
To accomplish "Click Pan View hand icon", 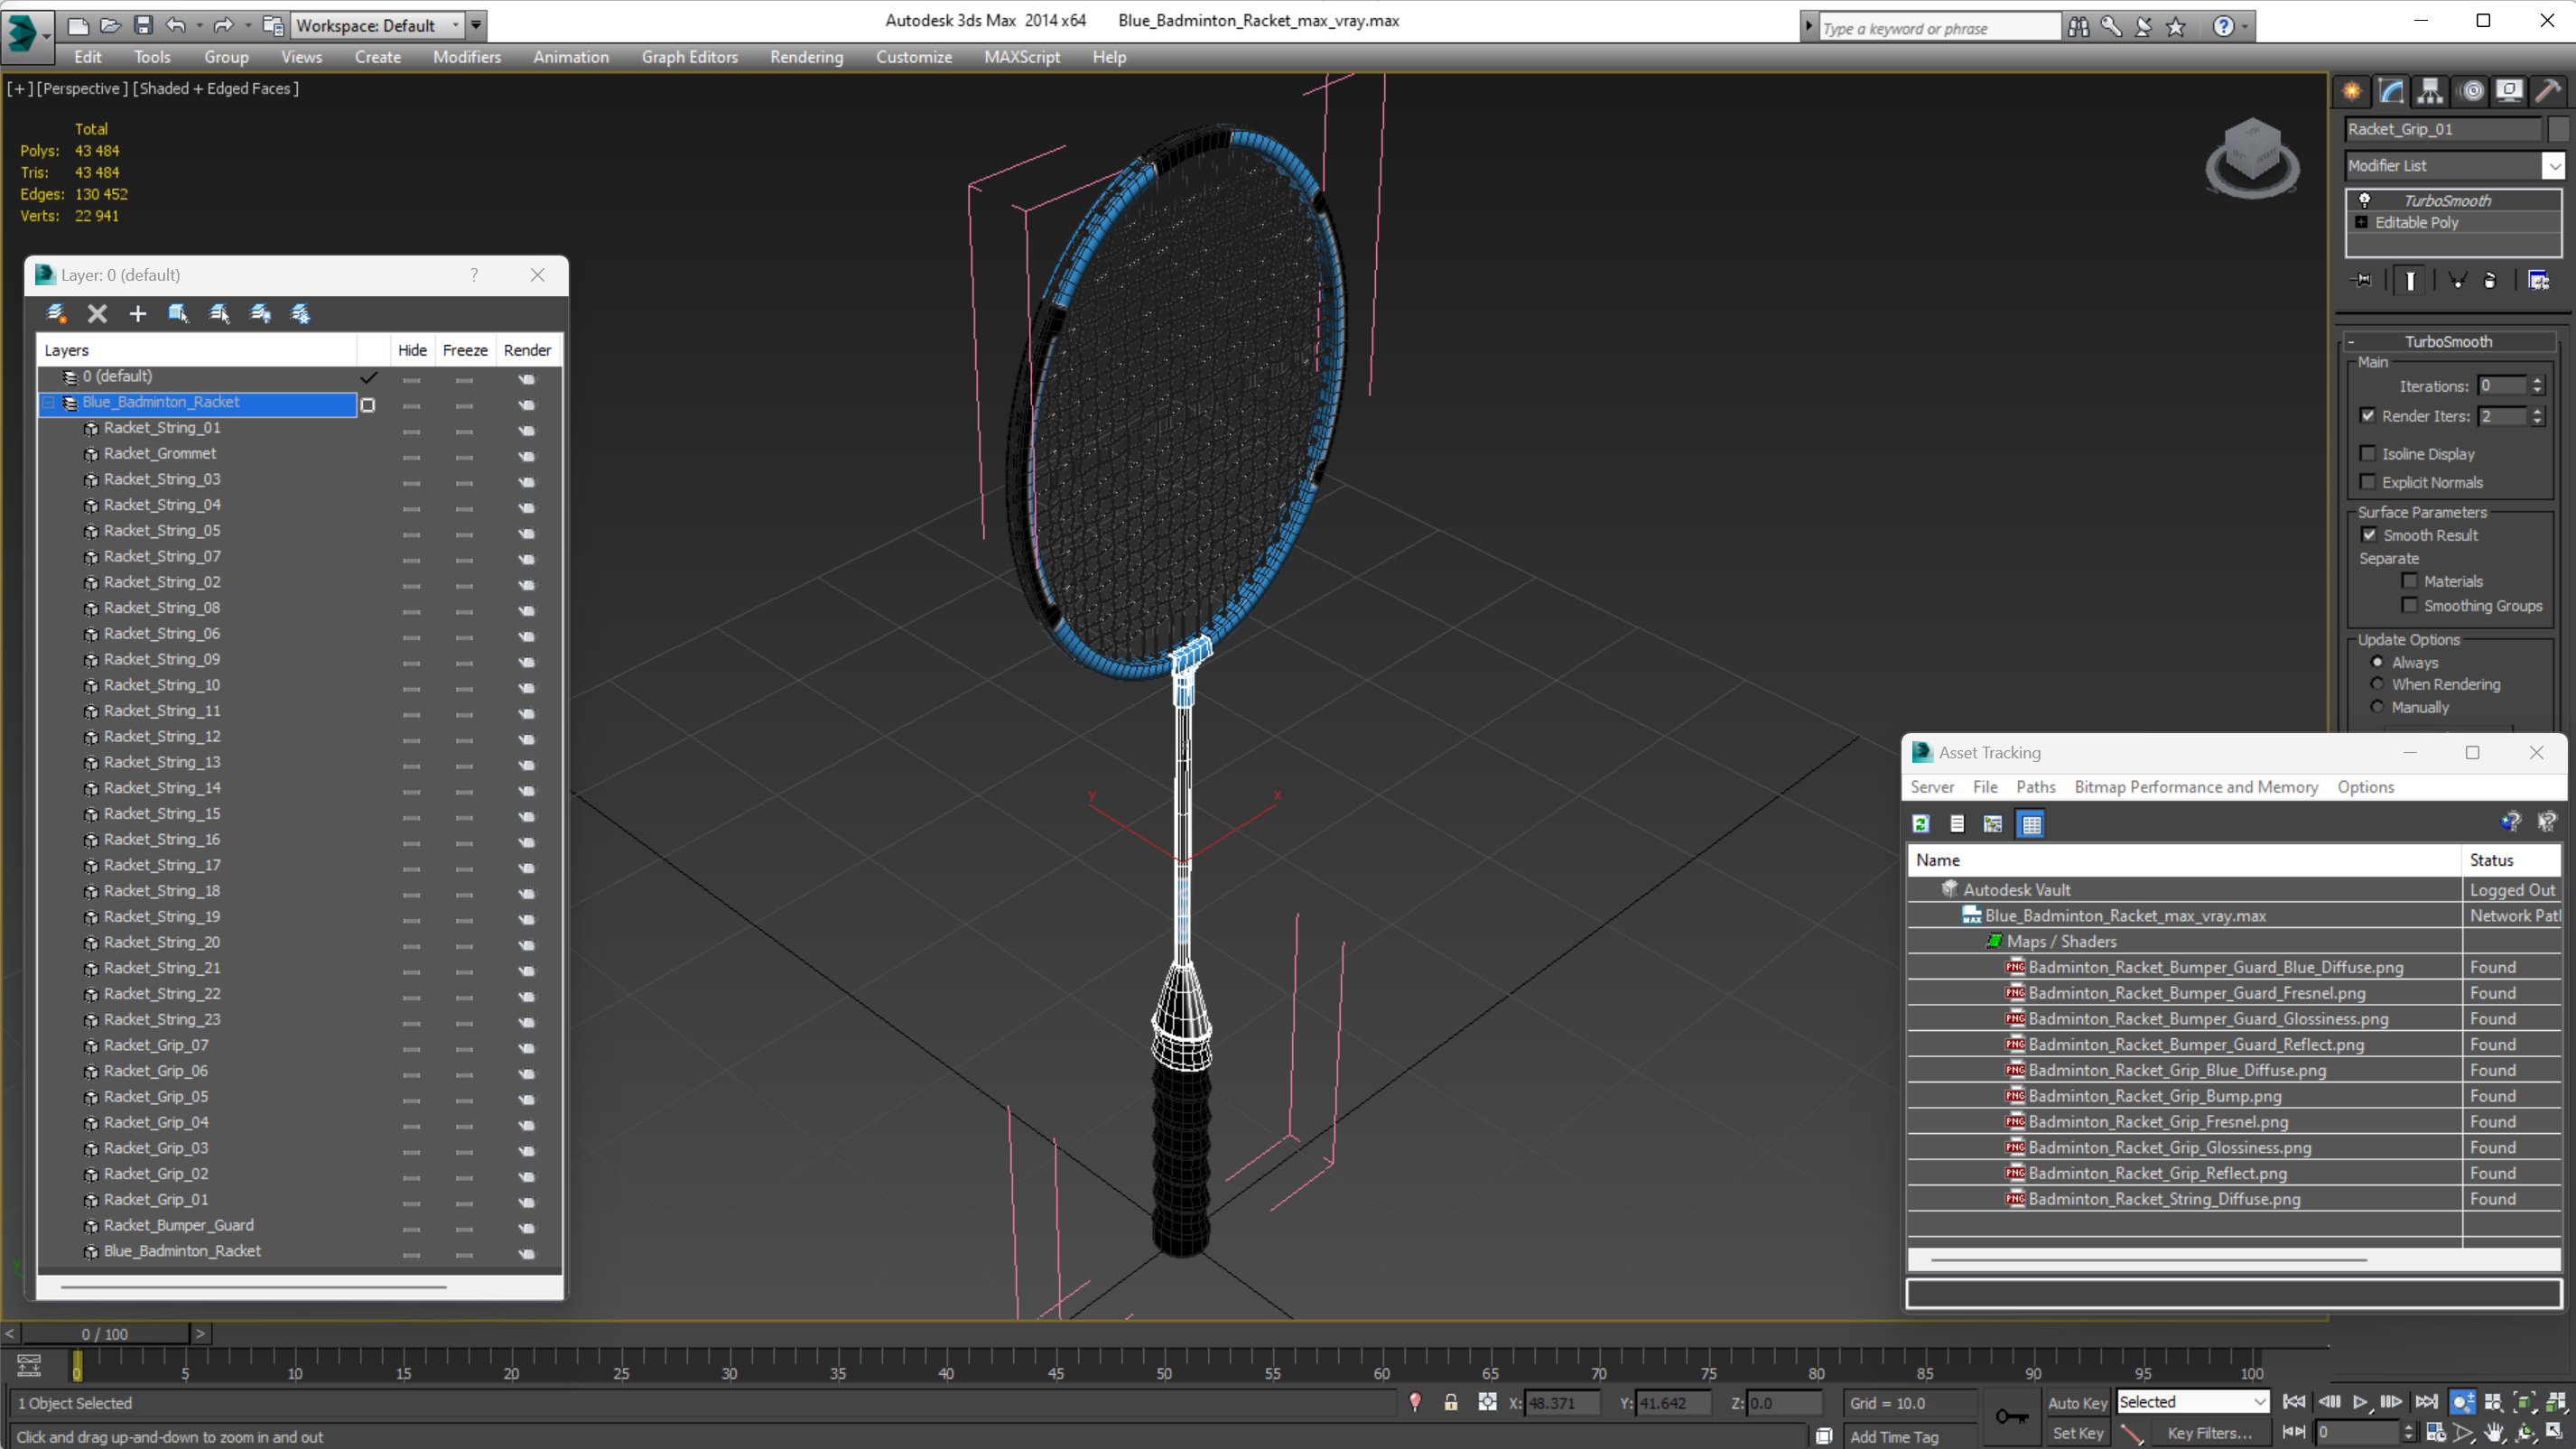I will 2494,1433.
